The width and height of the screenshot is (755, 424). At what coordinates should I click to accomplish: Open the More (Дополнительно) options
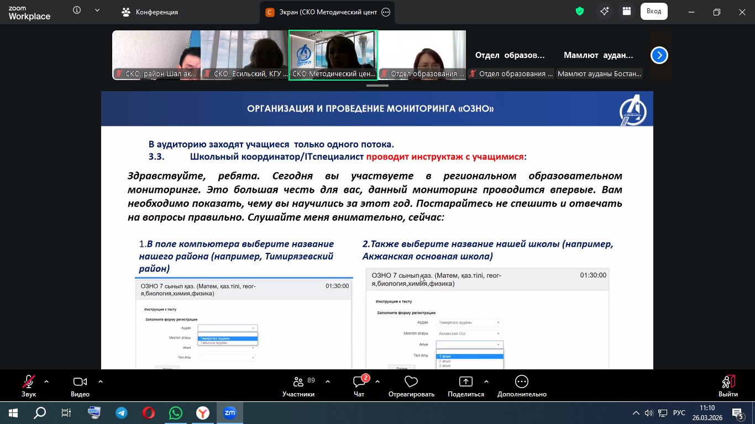click(521, 386)
